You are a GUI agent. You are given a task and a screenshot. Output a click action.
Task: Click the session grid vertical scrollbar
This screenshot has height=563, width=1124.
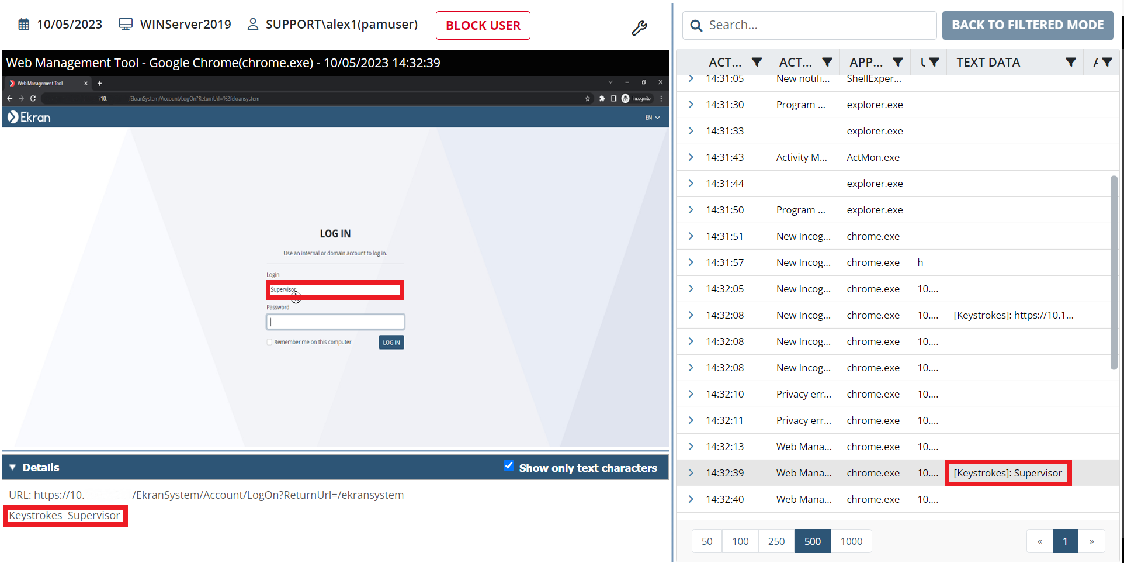point(1114,272)
